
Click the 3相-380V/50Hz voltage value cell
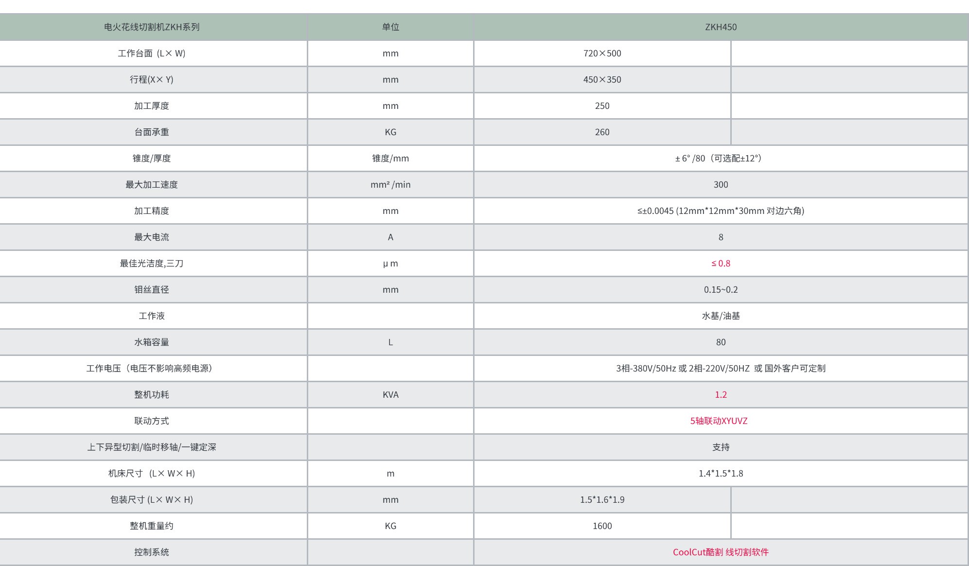click(721, 369)
